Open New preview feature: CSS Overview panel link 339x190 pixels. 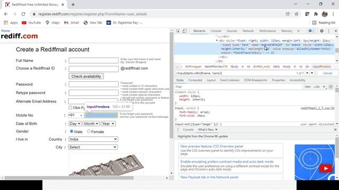pos(212,146)
